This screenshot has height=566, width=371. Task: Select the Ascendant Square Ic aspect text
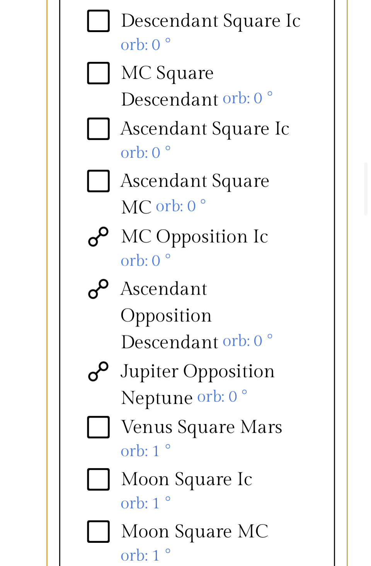[205, 129]
